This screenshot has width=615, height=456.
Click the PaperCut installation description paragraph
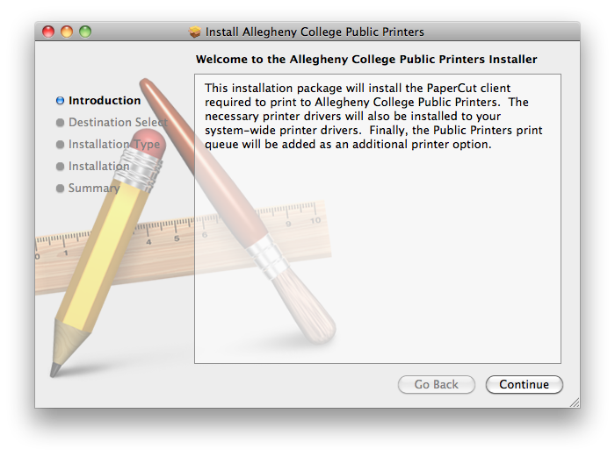point(373,117)
